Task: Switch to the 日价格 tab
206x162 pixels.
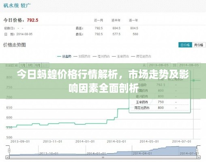Action: tap(185, 45)
